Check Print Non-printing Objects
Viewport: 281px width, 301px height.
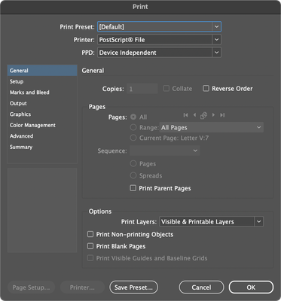click(90, 234)
